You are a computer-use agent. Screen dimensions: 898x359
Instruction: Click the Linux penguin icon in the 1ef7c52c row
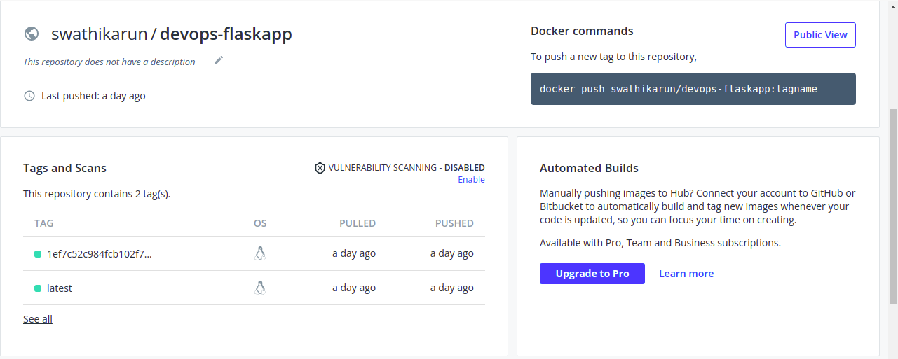[260, 253]
